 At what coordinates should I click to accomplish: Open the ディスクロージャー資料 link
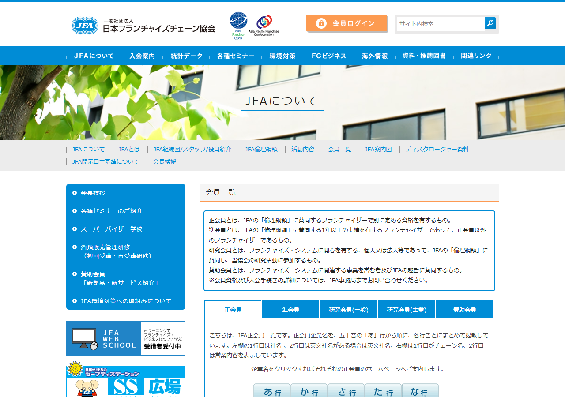(437, 149)
